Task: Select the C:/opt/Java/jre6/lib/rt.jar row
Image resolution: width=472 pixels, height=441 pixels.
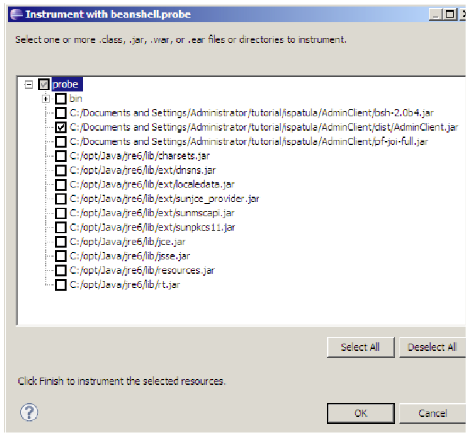Action: tap(125, 285)
